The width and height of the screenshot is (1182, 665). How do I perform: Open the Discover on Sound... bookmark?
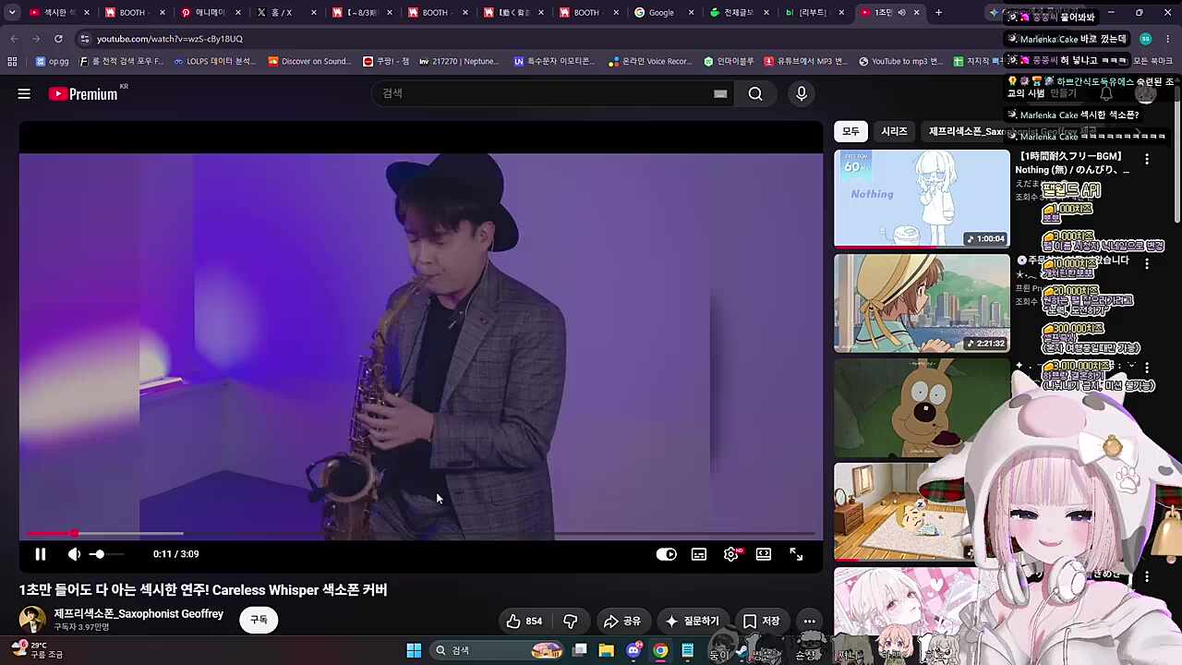click(309, 61)
